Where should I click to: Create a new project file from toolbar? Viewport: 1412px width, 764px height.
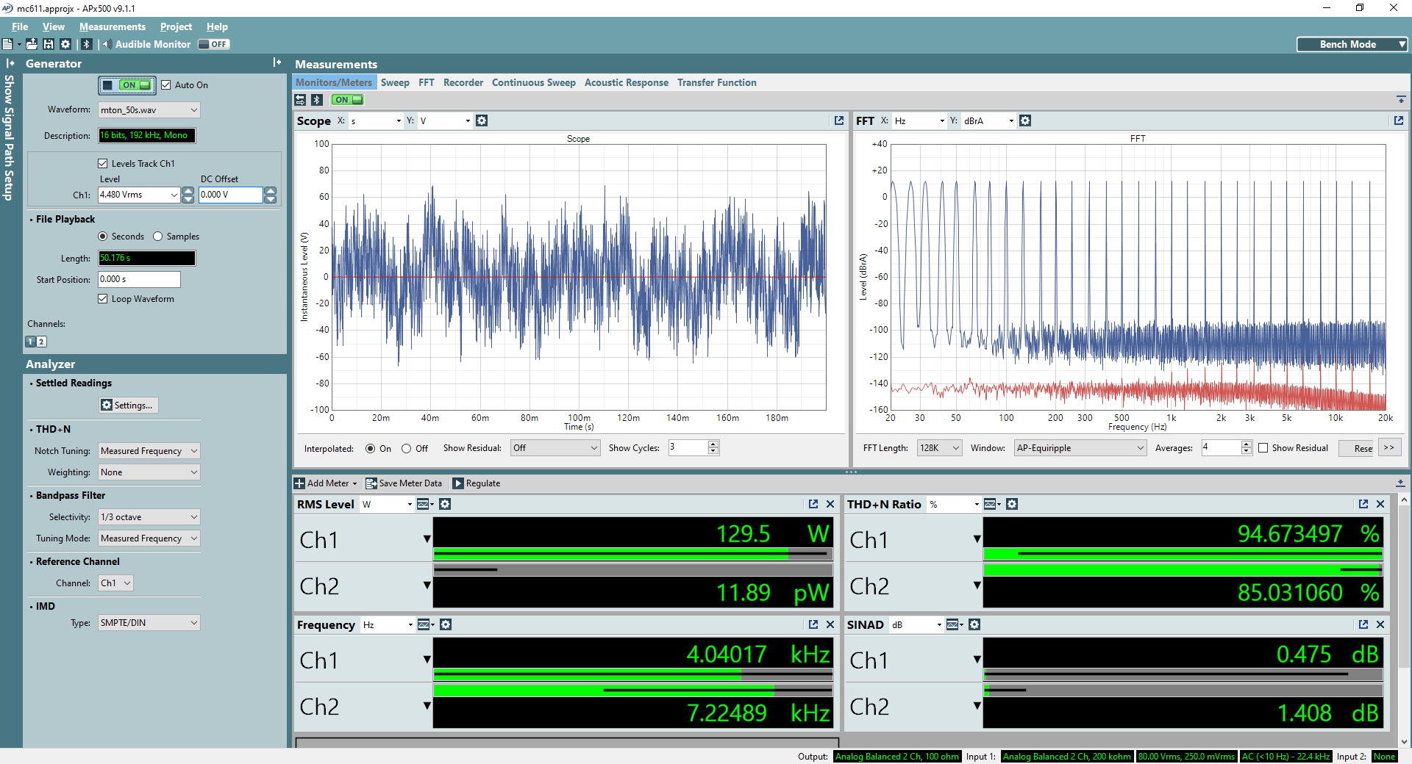click(x=7, y=44)
